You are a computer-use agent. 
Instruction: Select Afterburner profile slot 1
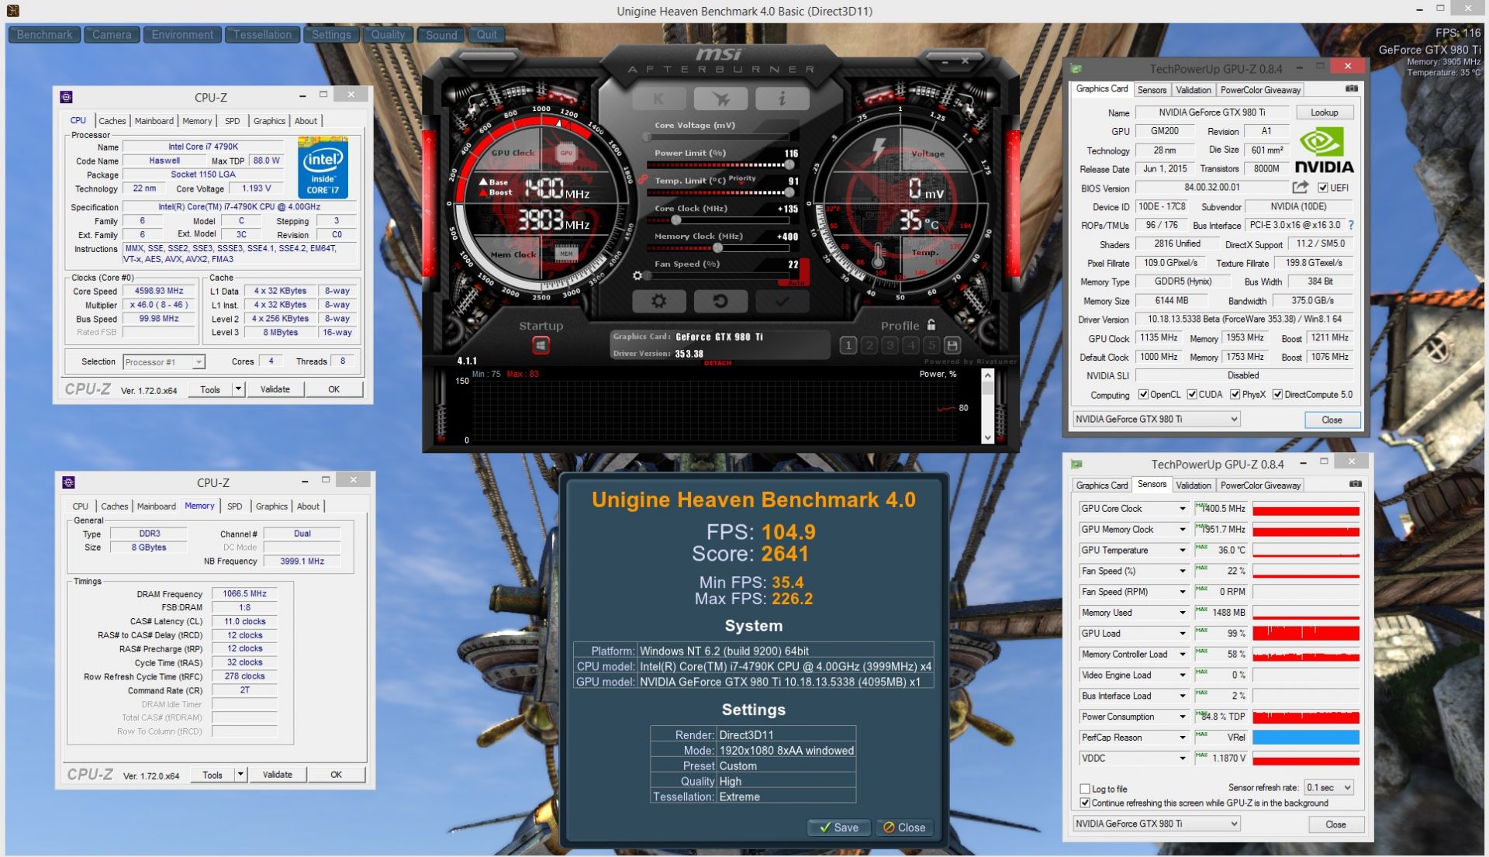click(x=848, y=345)
